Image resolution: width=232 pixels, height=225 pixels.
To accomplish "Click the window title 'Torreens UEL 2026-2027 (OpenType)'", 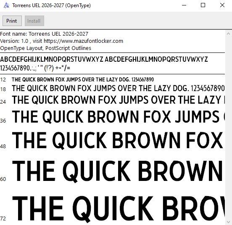I will click(x=52, y=5).
